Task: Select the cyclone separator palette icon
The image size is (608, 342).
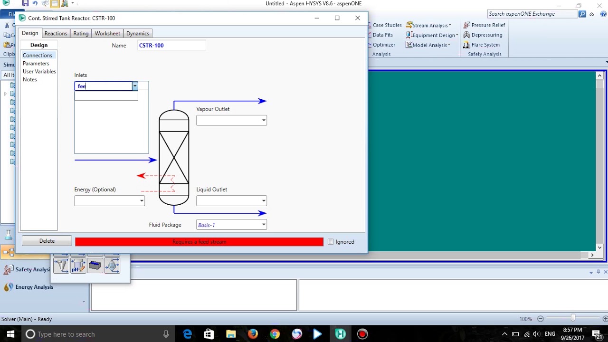Action: 61,266
